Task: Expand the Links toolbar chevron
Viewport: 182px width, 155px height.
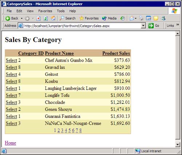Action: [178, 25]
